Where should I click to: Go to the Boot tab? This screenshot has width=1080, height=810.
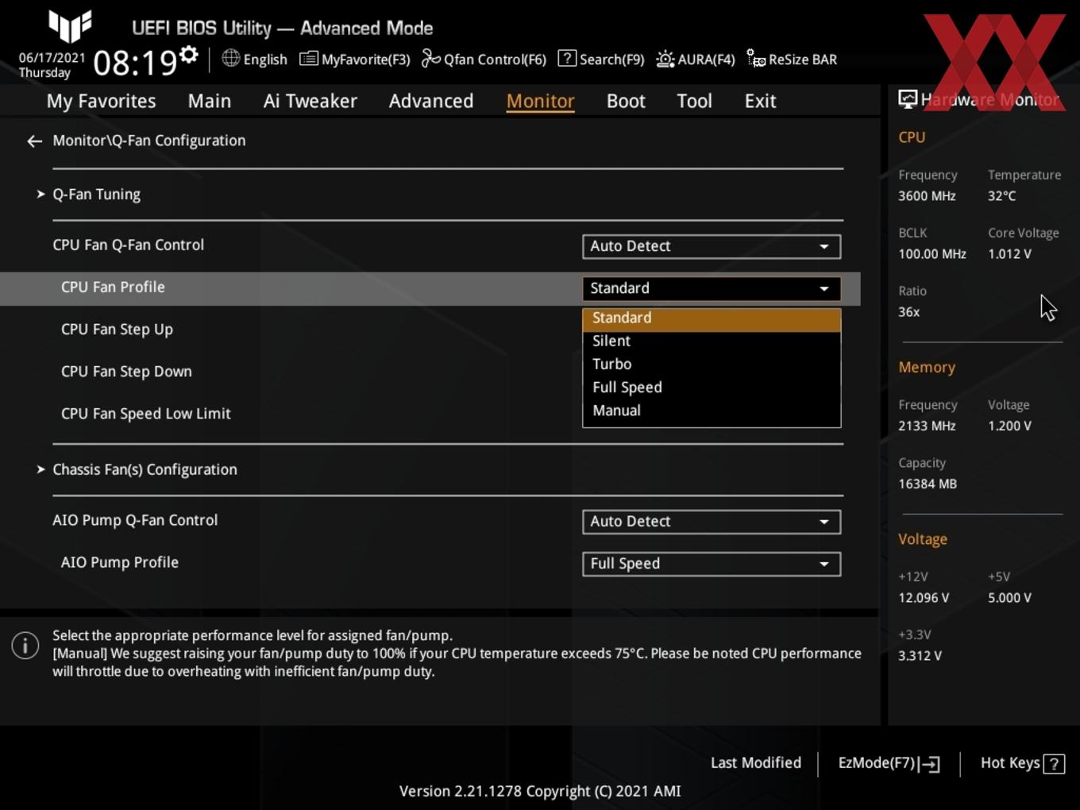coord(626,101)
